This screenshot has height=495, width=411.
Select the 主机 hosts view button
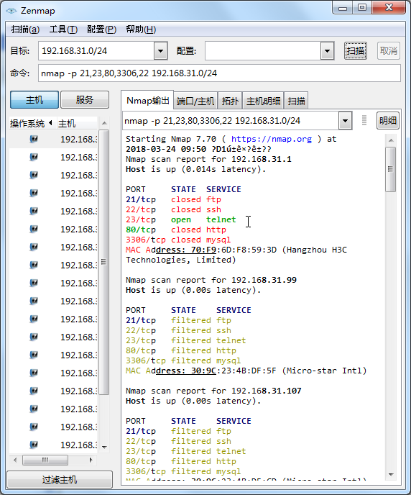tap(34, 100)
